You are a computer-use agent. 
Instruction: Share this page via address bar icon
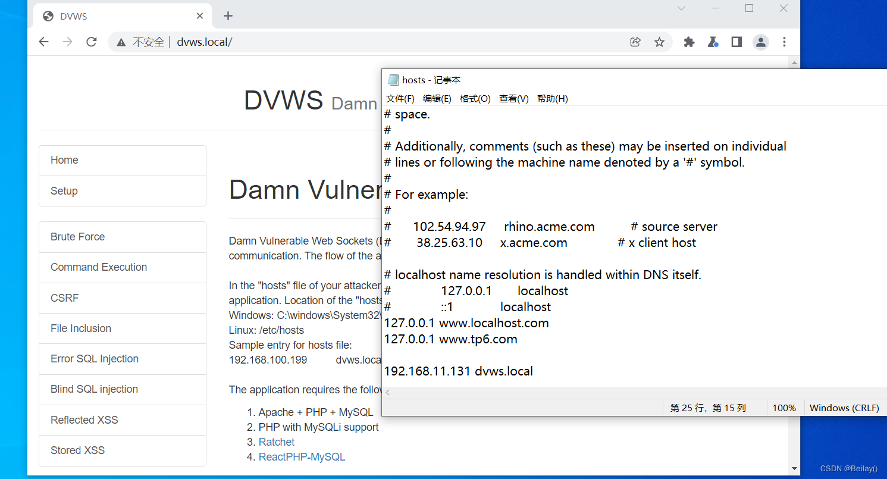click(x=635, y=42)
